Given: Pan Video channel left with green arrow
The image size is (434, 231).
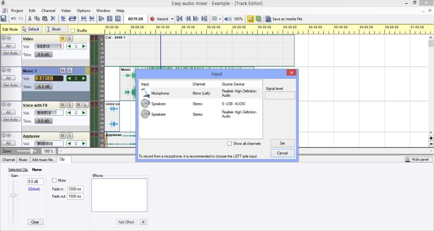Looking at the screenshot, I should (69, 46).
